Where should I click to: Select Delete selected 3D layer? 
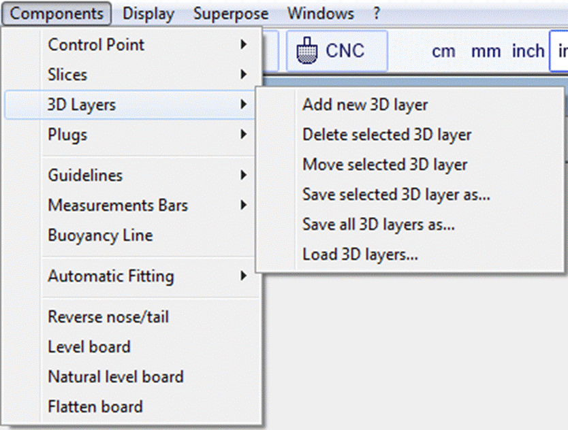pyautogui.click(x=387, y=135)
